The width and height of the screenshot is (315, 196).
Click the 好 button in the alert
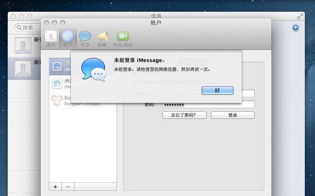(217, 90)
